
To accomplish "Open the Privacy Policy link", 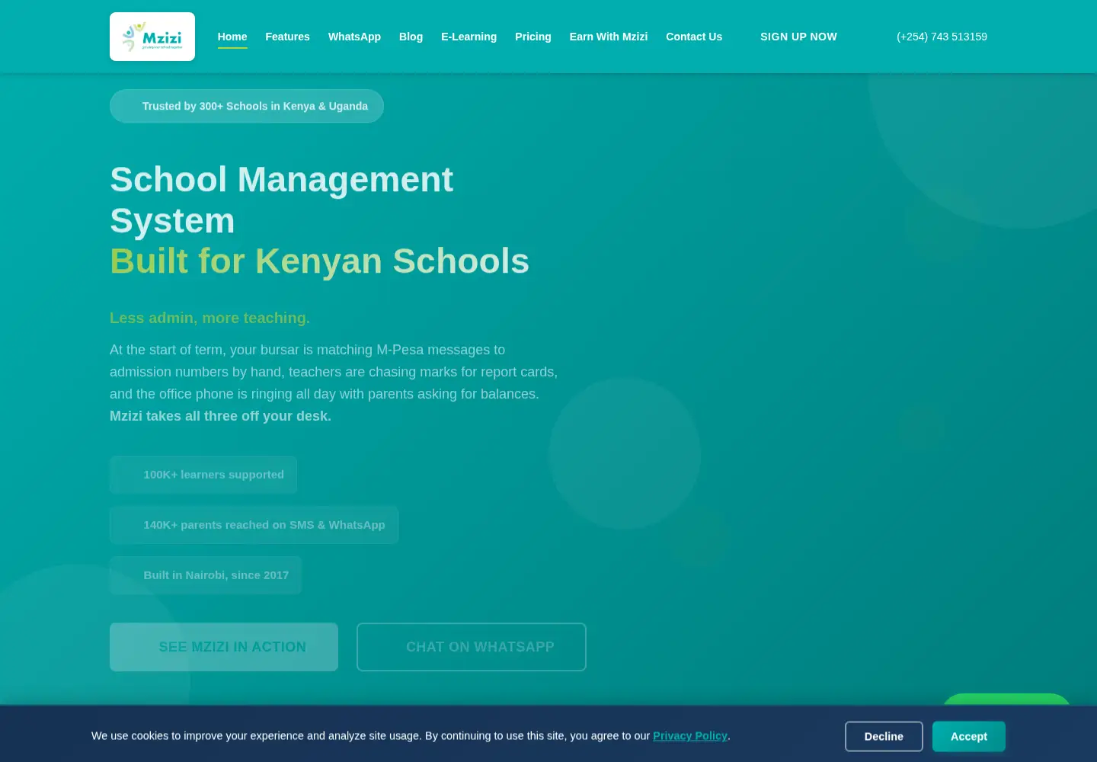I will [690, 736].
